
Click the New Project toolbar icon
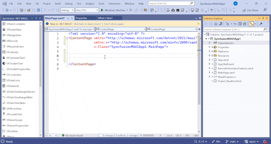coord(21,10)
